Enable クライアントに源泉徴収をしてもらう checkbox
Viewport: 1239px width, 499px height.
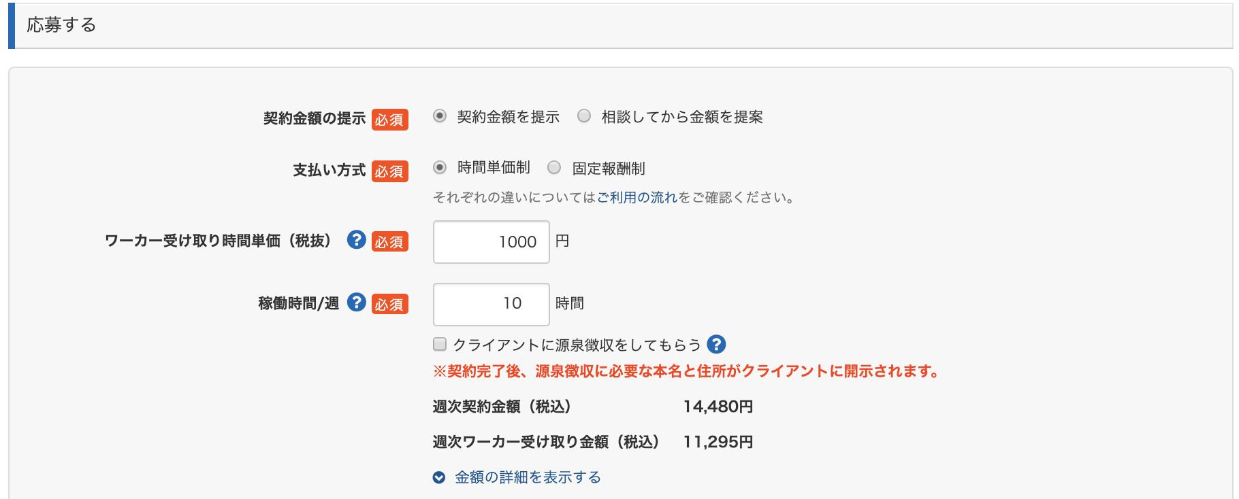pyautogui.click(x=440, y=345)
